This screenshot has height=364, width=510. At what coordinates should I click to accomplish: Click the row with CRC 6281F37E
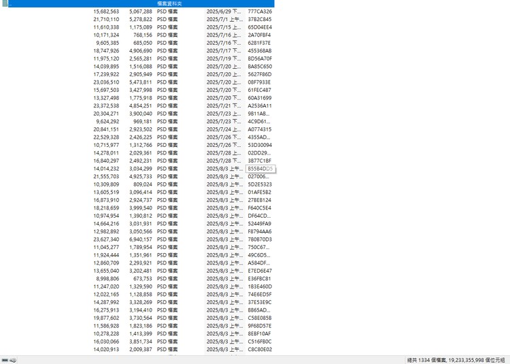coord(259,43)
